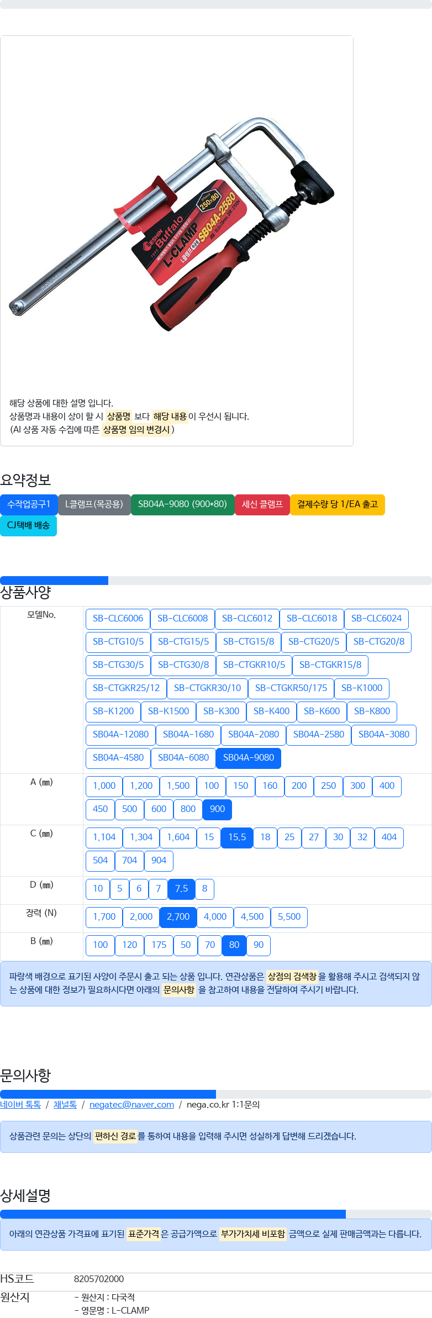The height and width of the screenshot is (1318, 432).
Task: Select model SB-CTG30/5
Action: coord(118,665)
